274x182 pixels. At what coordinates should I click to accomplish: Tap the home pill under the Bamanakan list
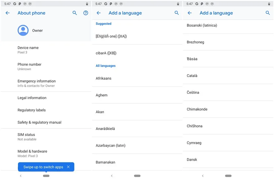click(x=137, y=176)
